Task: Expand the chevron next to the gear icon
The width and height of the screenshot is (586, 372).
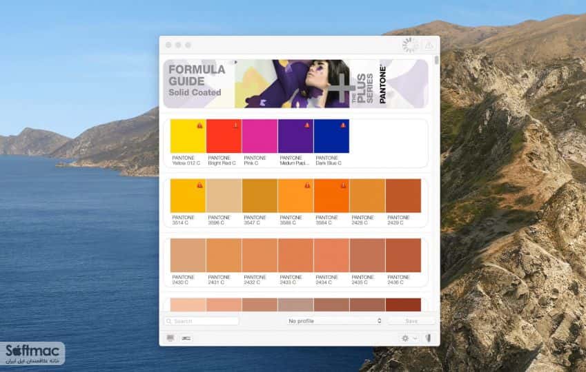Action: tap(415, 338)
